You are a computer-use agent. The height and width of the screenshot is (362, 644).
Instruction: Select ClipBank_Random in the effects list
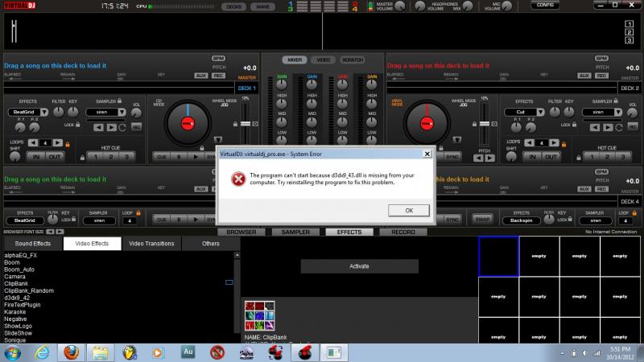pos(29,290)
